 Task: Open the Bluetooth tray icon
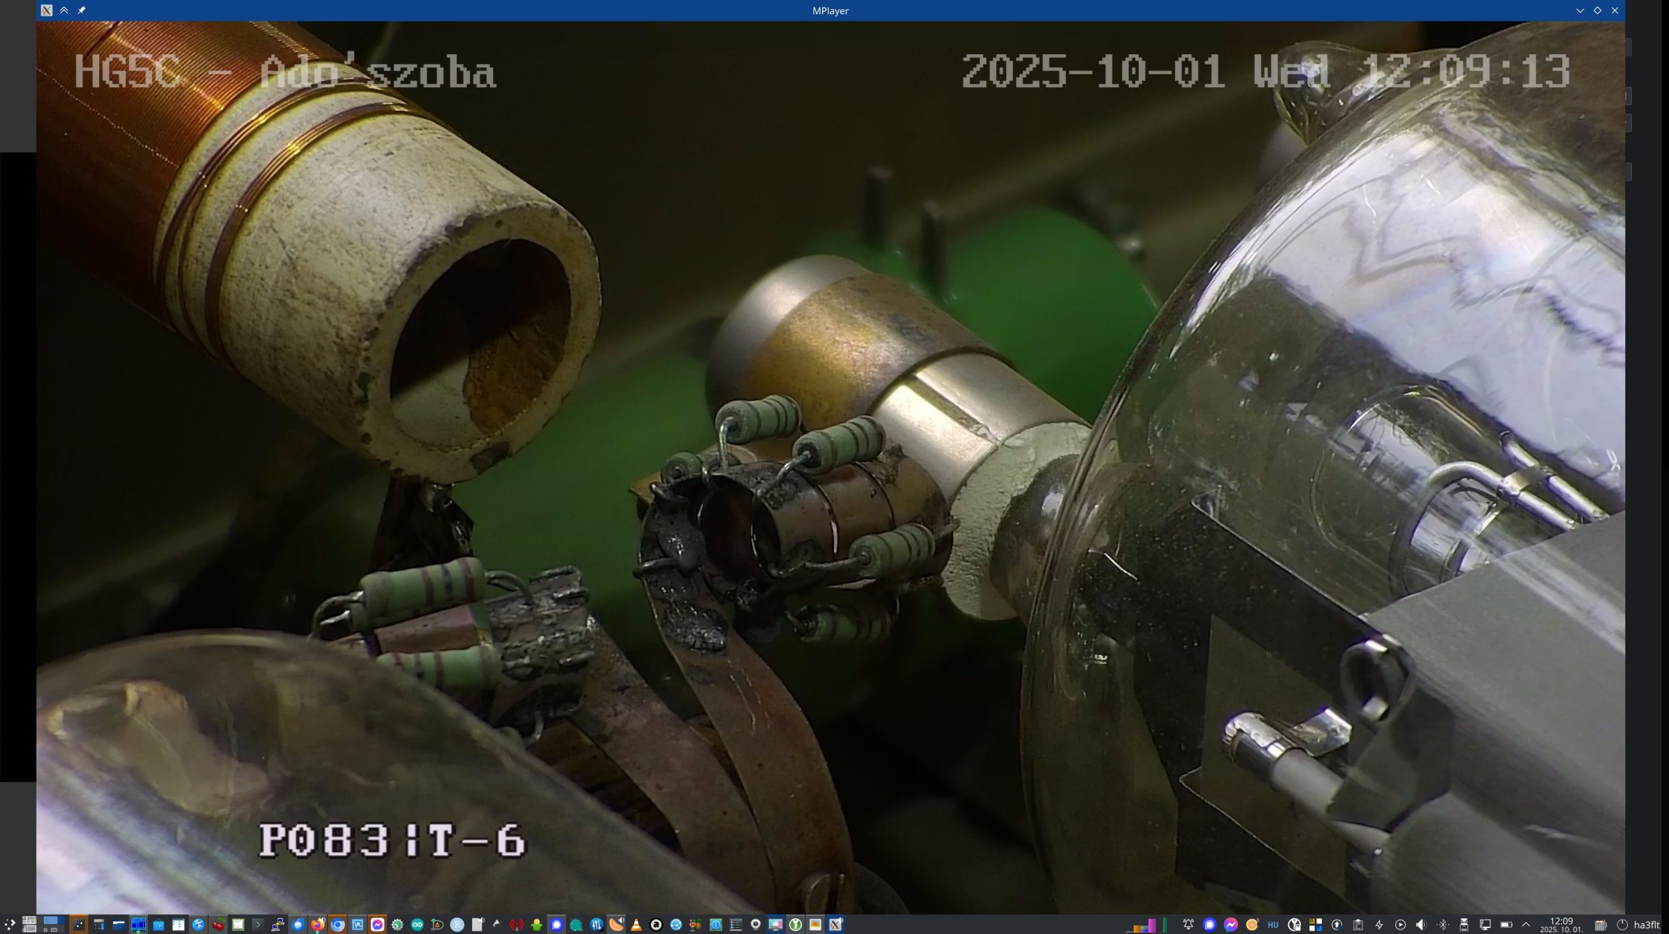click(x=1442, y=924)
